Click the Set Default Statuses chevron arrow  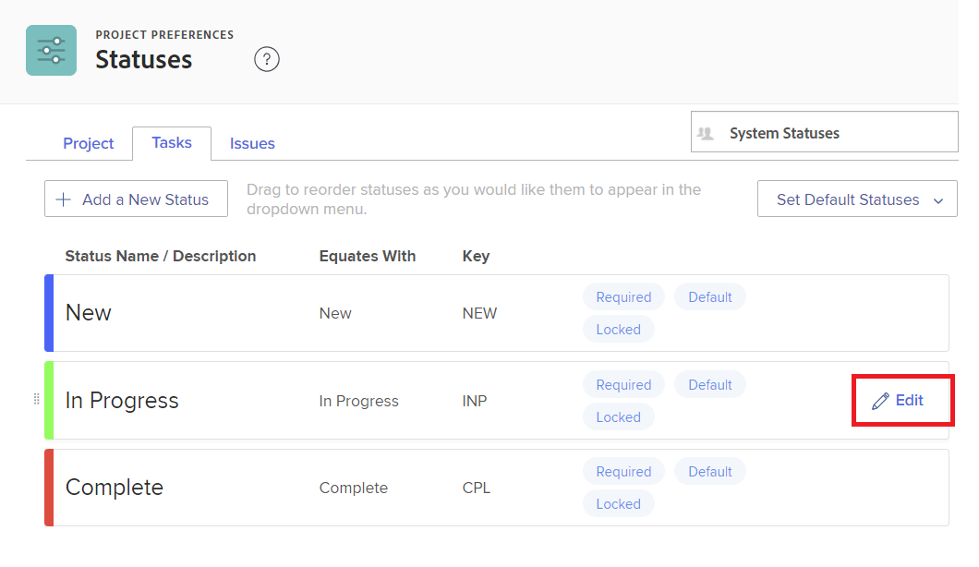938,200
